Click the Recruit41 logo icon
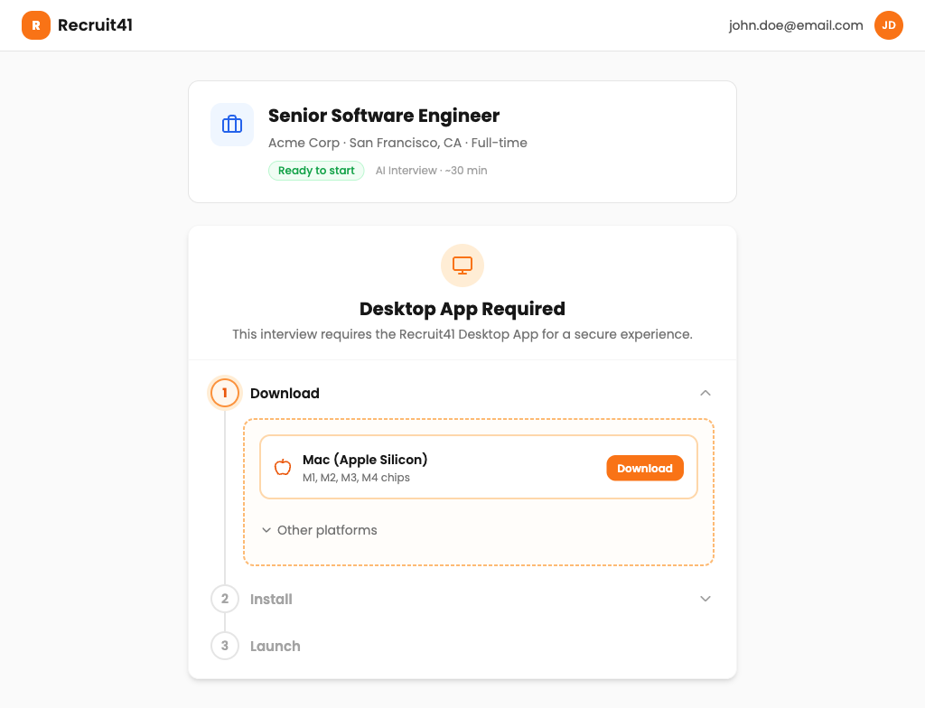The height and width of the screenshot is (708, 925). click(x=36, y=25)
